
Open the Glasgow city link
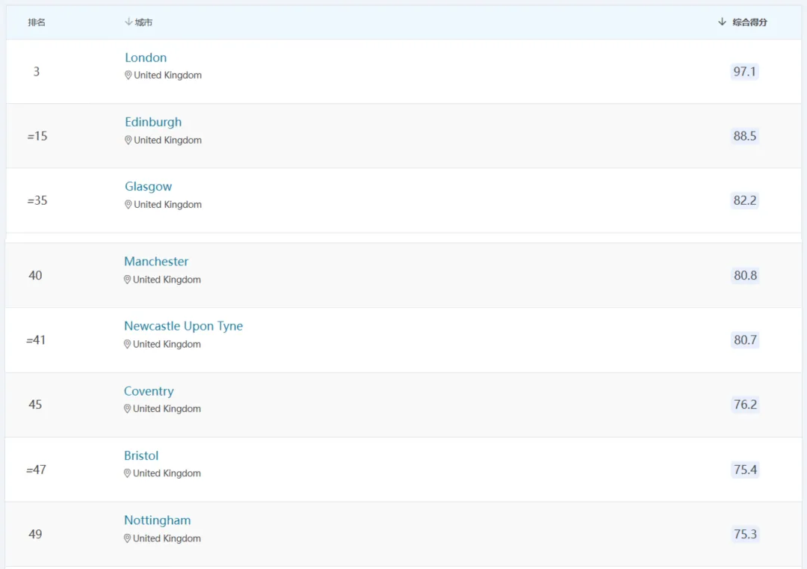click(x=148, y=186)
